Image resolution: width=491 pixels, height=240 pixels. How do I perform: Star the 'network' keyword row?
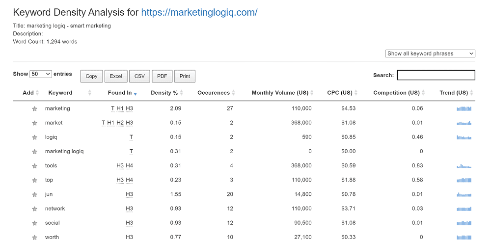click(34, 209)
